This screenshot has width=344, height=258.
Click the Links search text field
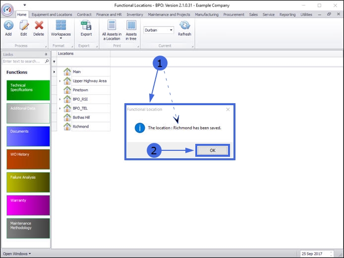[x=23, y=61]
